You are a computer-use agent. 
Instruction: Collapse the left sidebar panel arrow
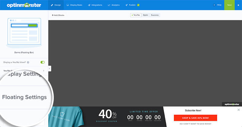(50, 68)
